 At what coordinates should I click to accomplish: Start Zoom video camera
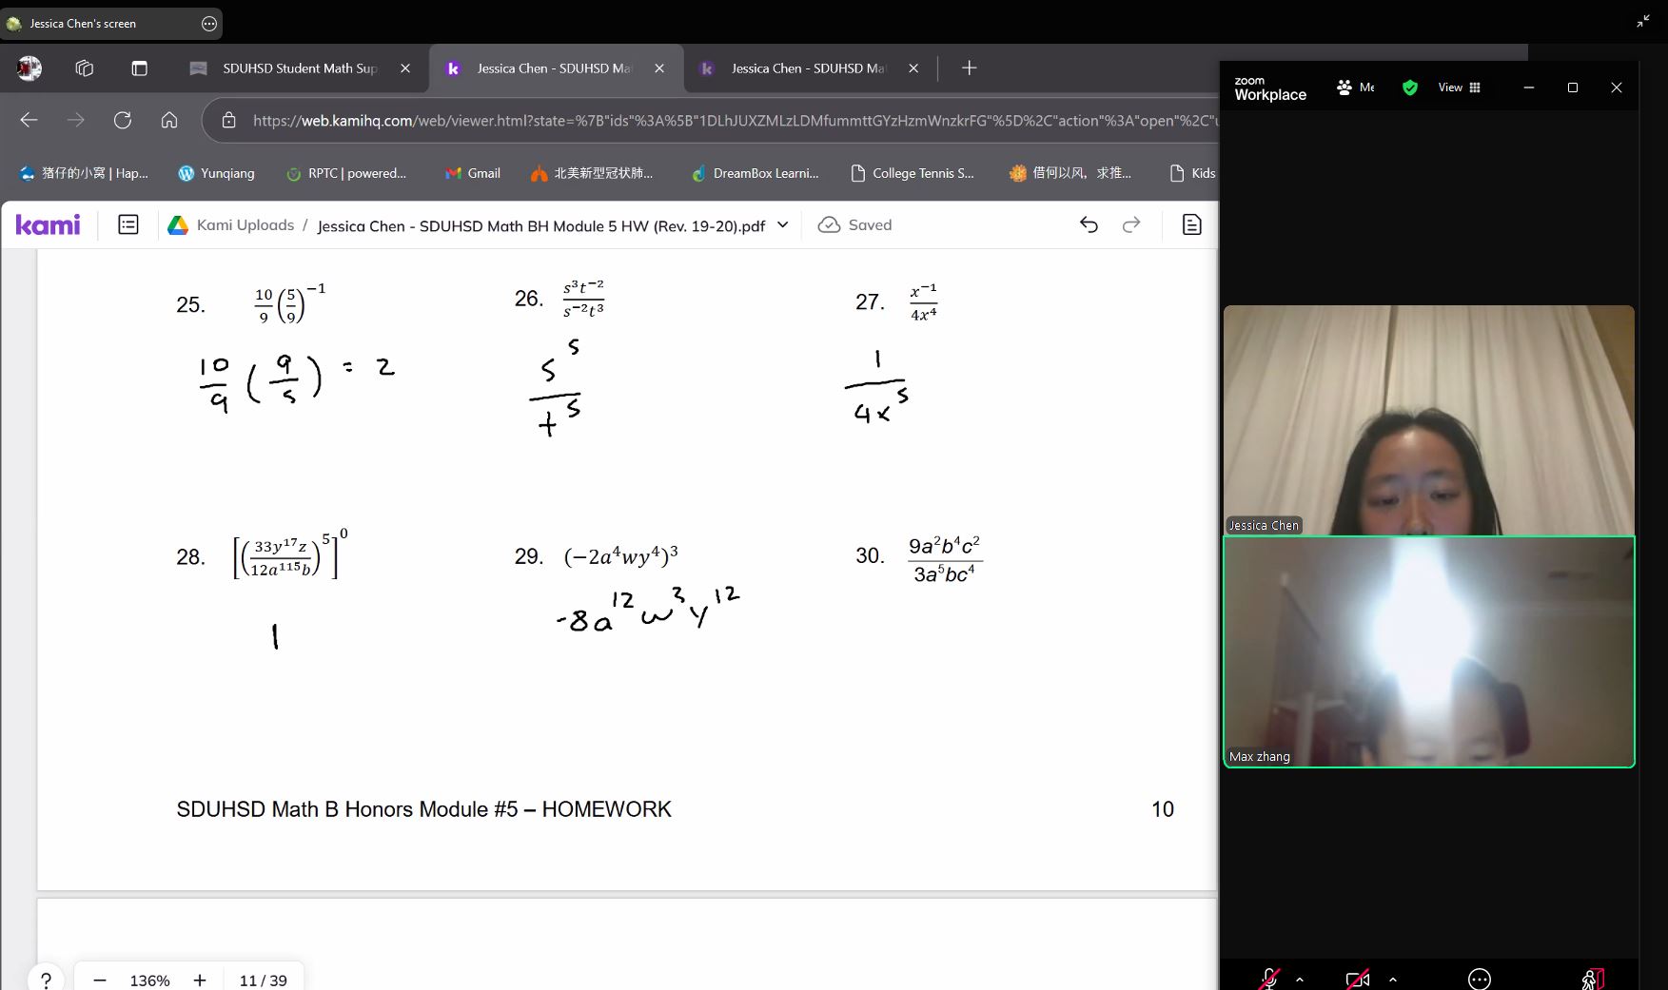click(x=1358, y=979)
